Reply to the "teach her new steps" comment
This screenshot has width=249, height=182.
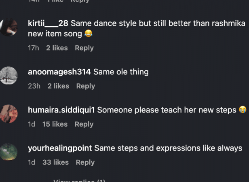pyautogui.click(x=84, y=124)
